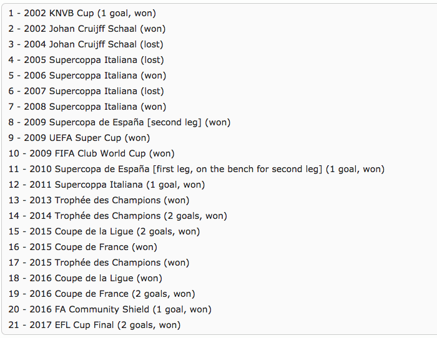This screenshot has width=437, height=338.
Task: Click the 2004 Johan Cruijff Schaal line
Action: (x=86, y=44)
